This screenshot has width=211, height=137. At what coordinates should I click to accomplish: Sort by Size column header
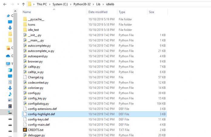pyautogui.click(x=152, y=12)
